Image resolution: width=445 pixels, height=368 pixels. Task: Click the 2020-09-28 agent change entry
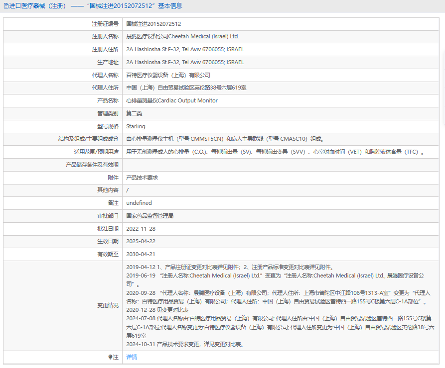coord(279,297)
